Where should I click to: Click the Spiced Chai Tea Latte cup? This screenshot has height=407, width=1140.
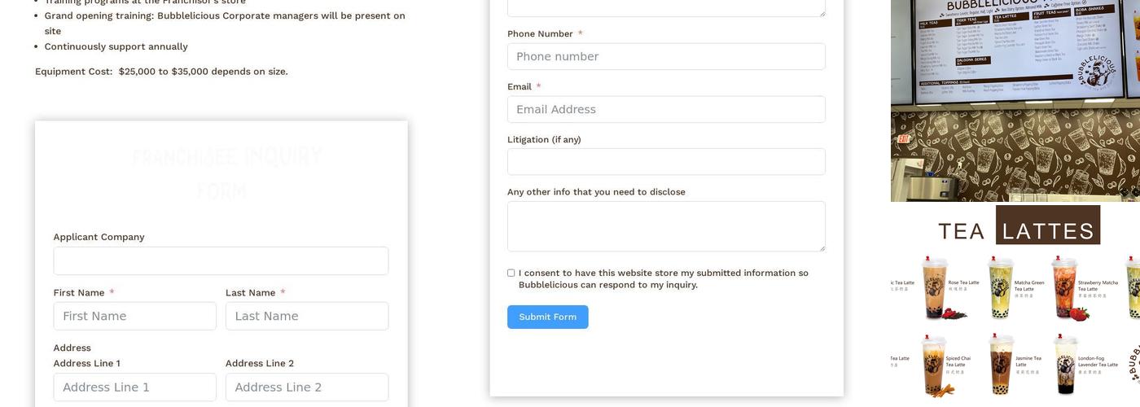933,364
